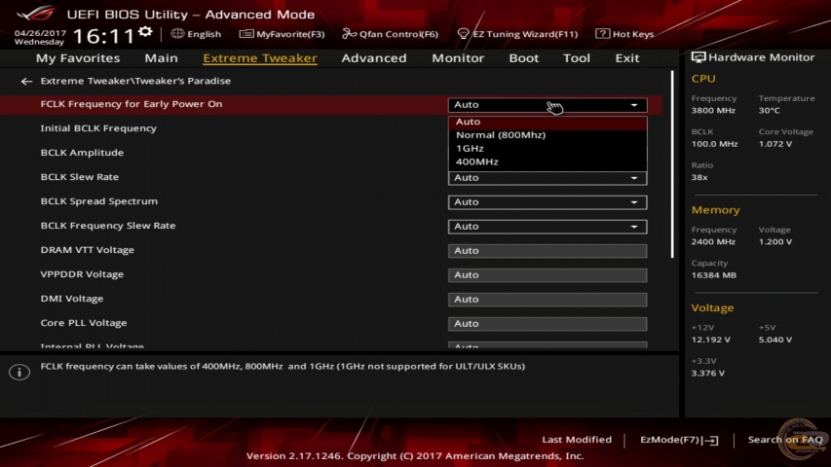Switch to the Tool tab
The width and height of the screenshot is (831, 467).
click(x=576, y=58)
